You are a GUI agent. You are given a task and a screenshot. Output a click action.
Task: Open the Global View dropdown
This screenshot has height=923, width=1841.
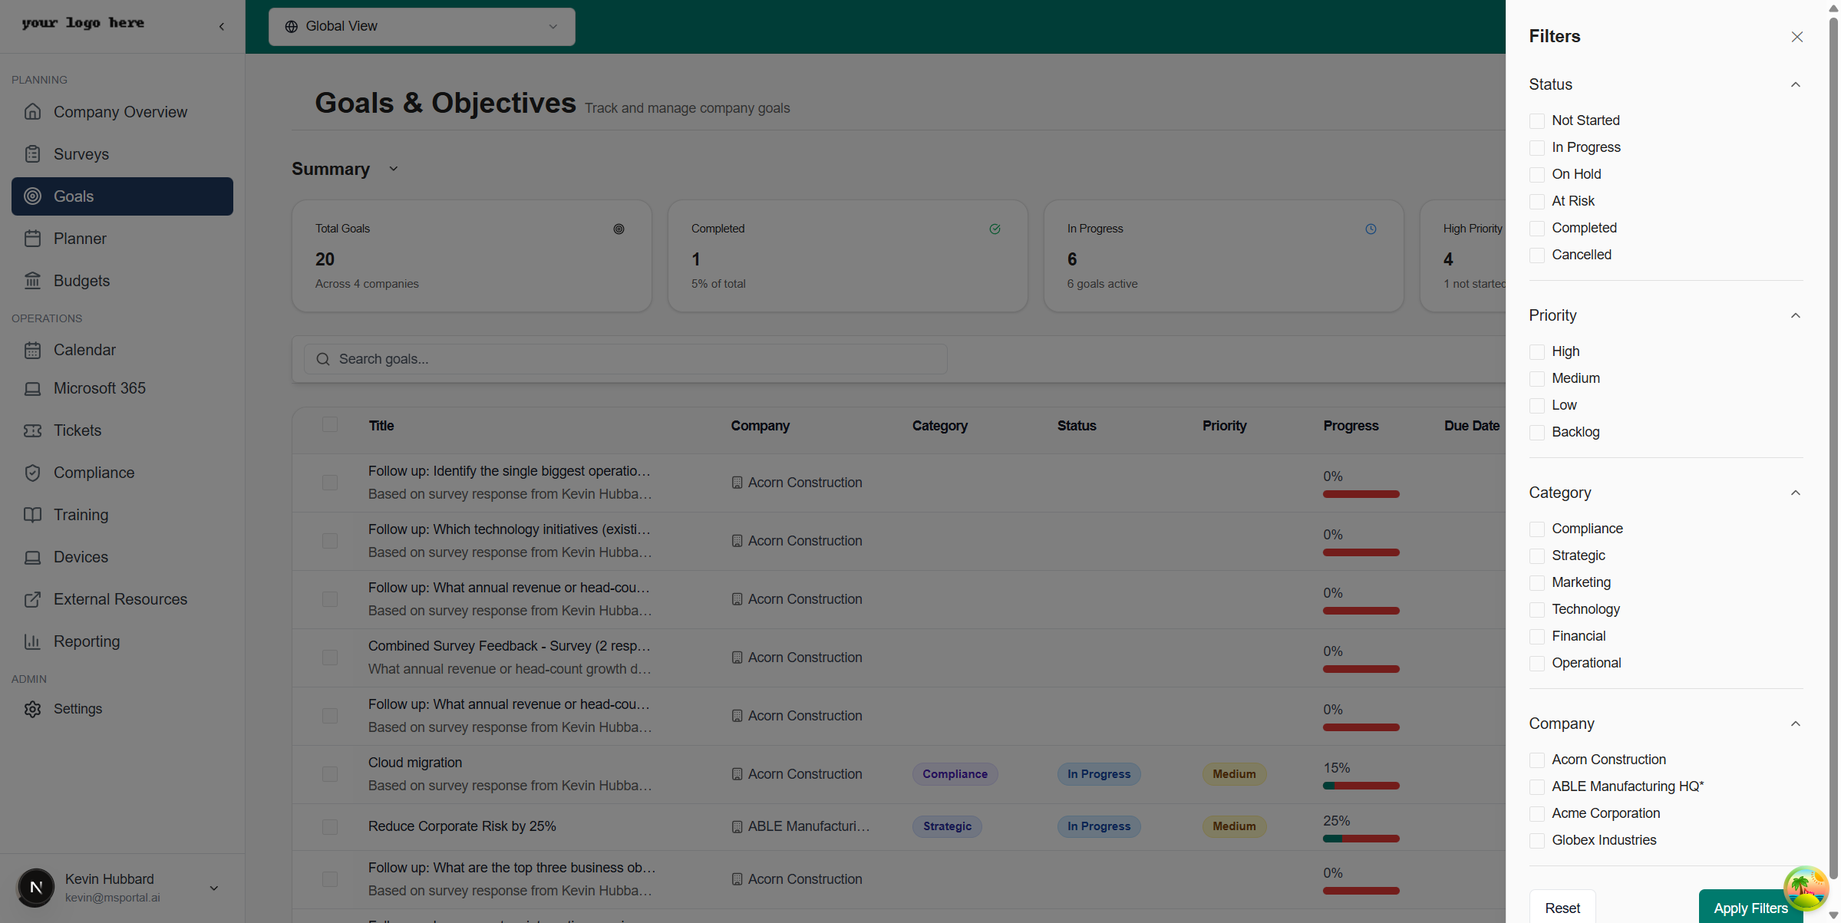[x=421, y=27]
